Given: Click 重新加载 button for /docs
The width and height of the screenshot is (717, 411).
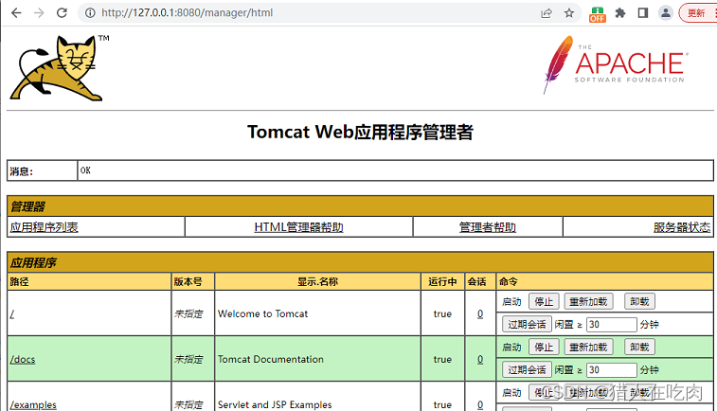Looking at the screenshot, I should (588, 347).
